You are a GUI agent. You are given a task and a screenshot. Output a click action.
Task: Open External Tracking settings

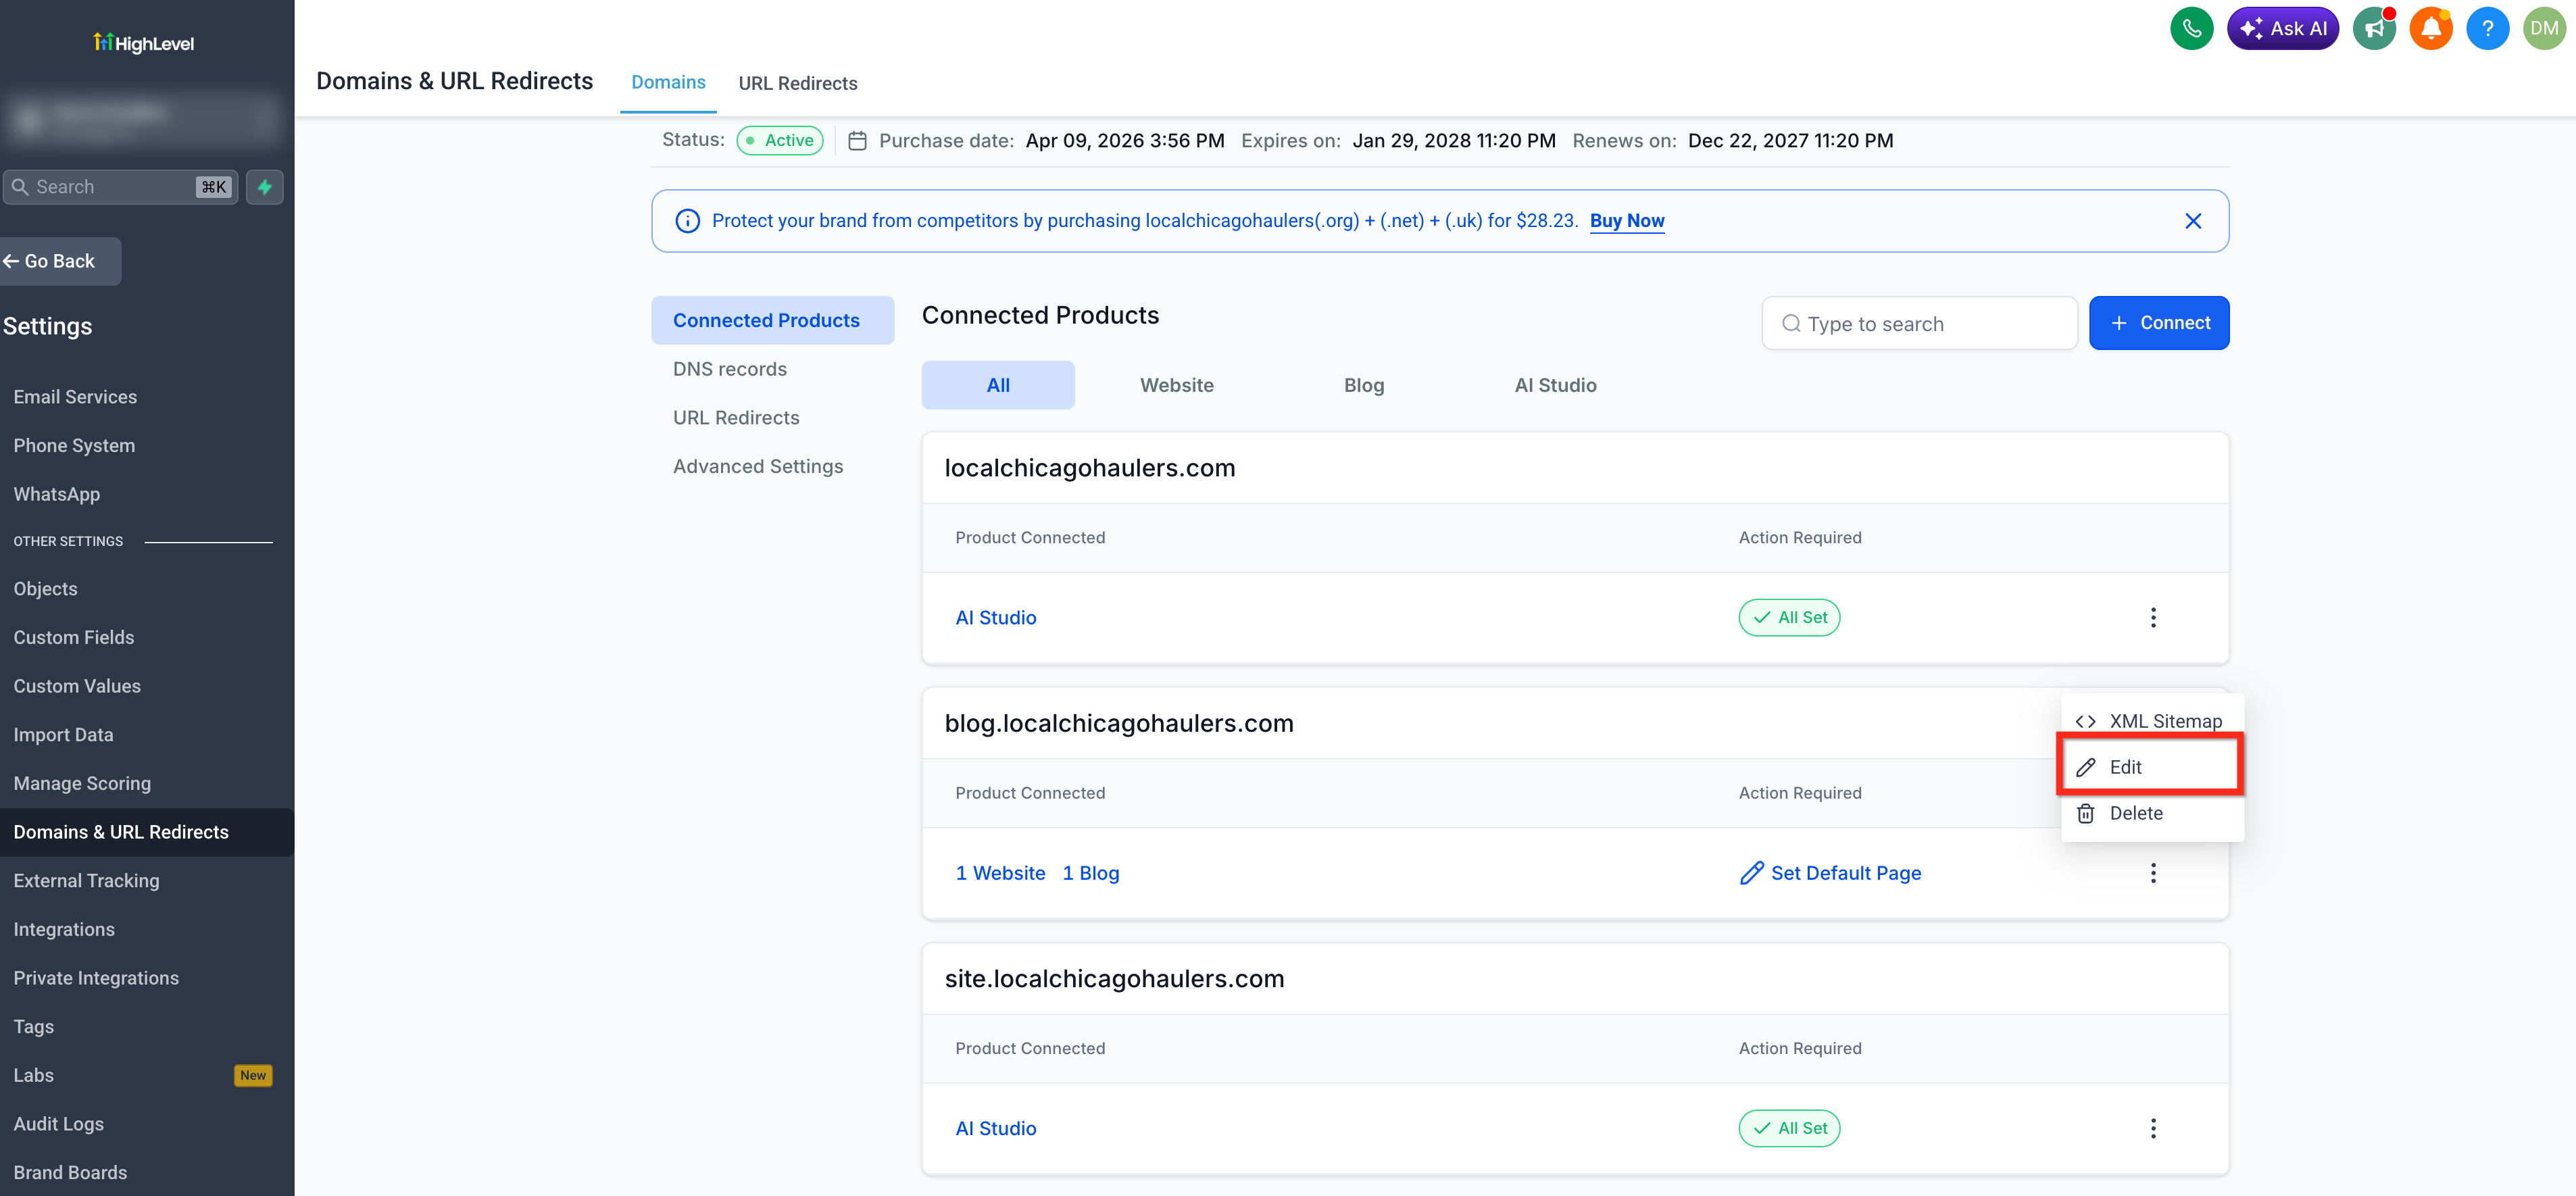tap(86, 881)
